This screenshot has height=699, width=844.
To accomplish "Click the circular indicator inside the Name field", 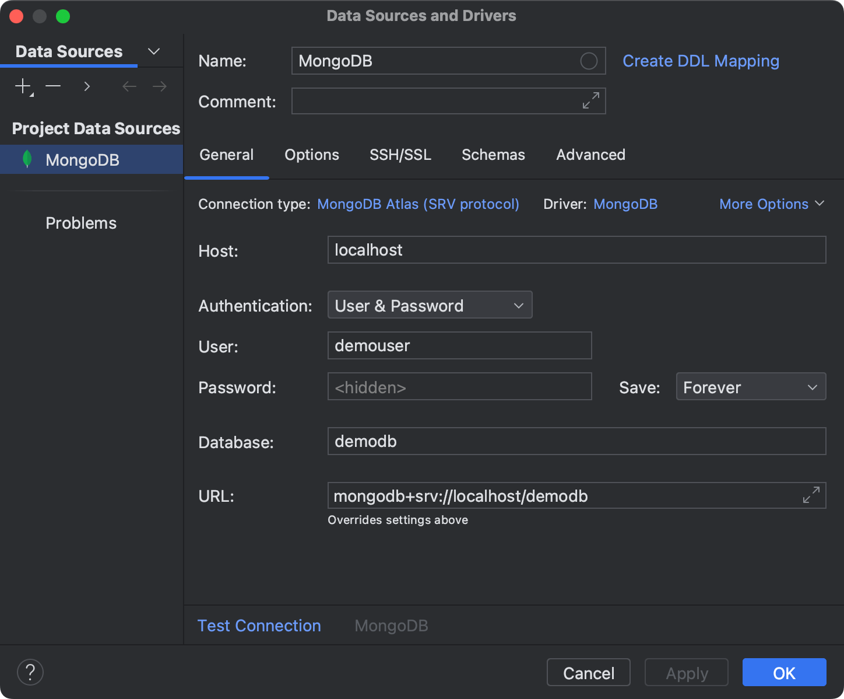I will point(589,61).
